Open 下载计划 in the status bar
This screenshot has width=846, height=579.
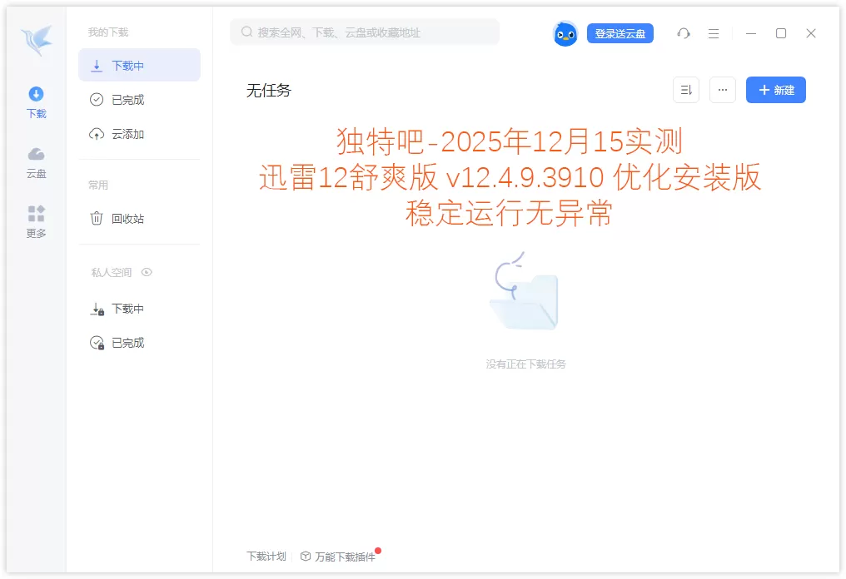tap(265, 557)
